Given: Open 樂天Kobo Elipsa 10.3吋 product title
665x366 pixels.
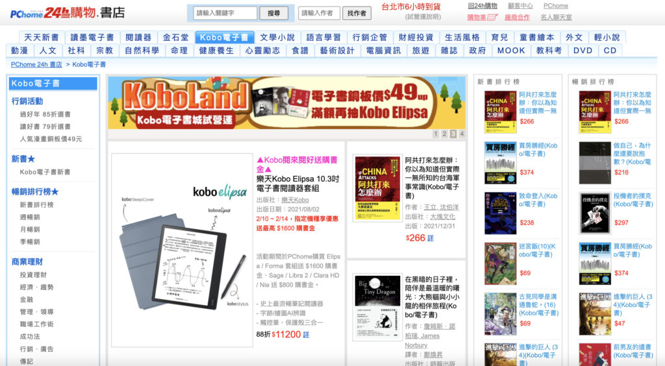Looking at the screenshot, I should click(297, 184).
